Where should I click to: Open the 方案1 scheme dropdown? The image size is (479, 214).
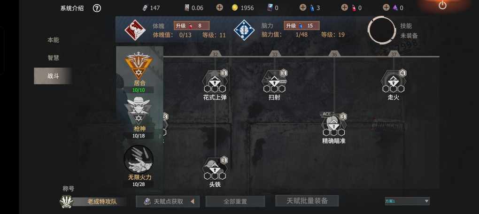[407, 201]
